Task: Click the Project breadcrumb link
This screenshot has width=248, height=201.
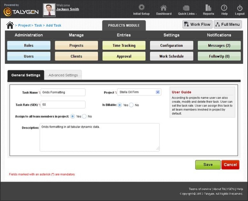Action: click(x=24, y=25)
